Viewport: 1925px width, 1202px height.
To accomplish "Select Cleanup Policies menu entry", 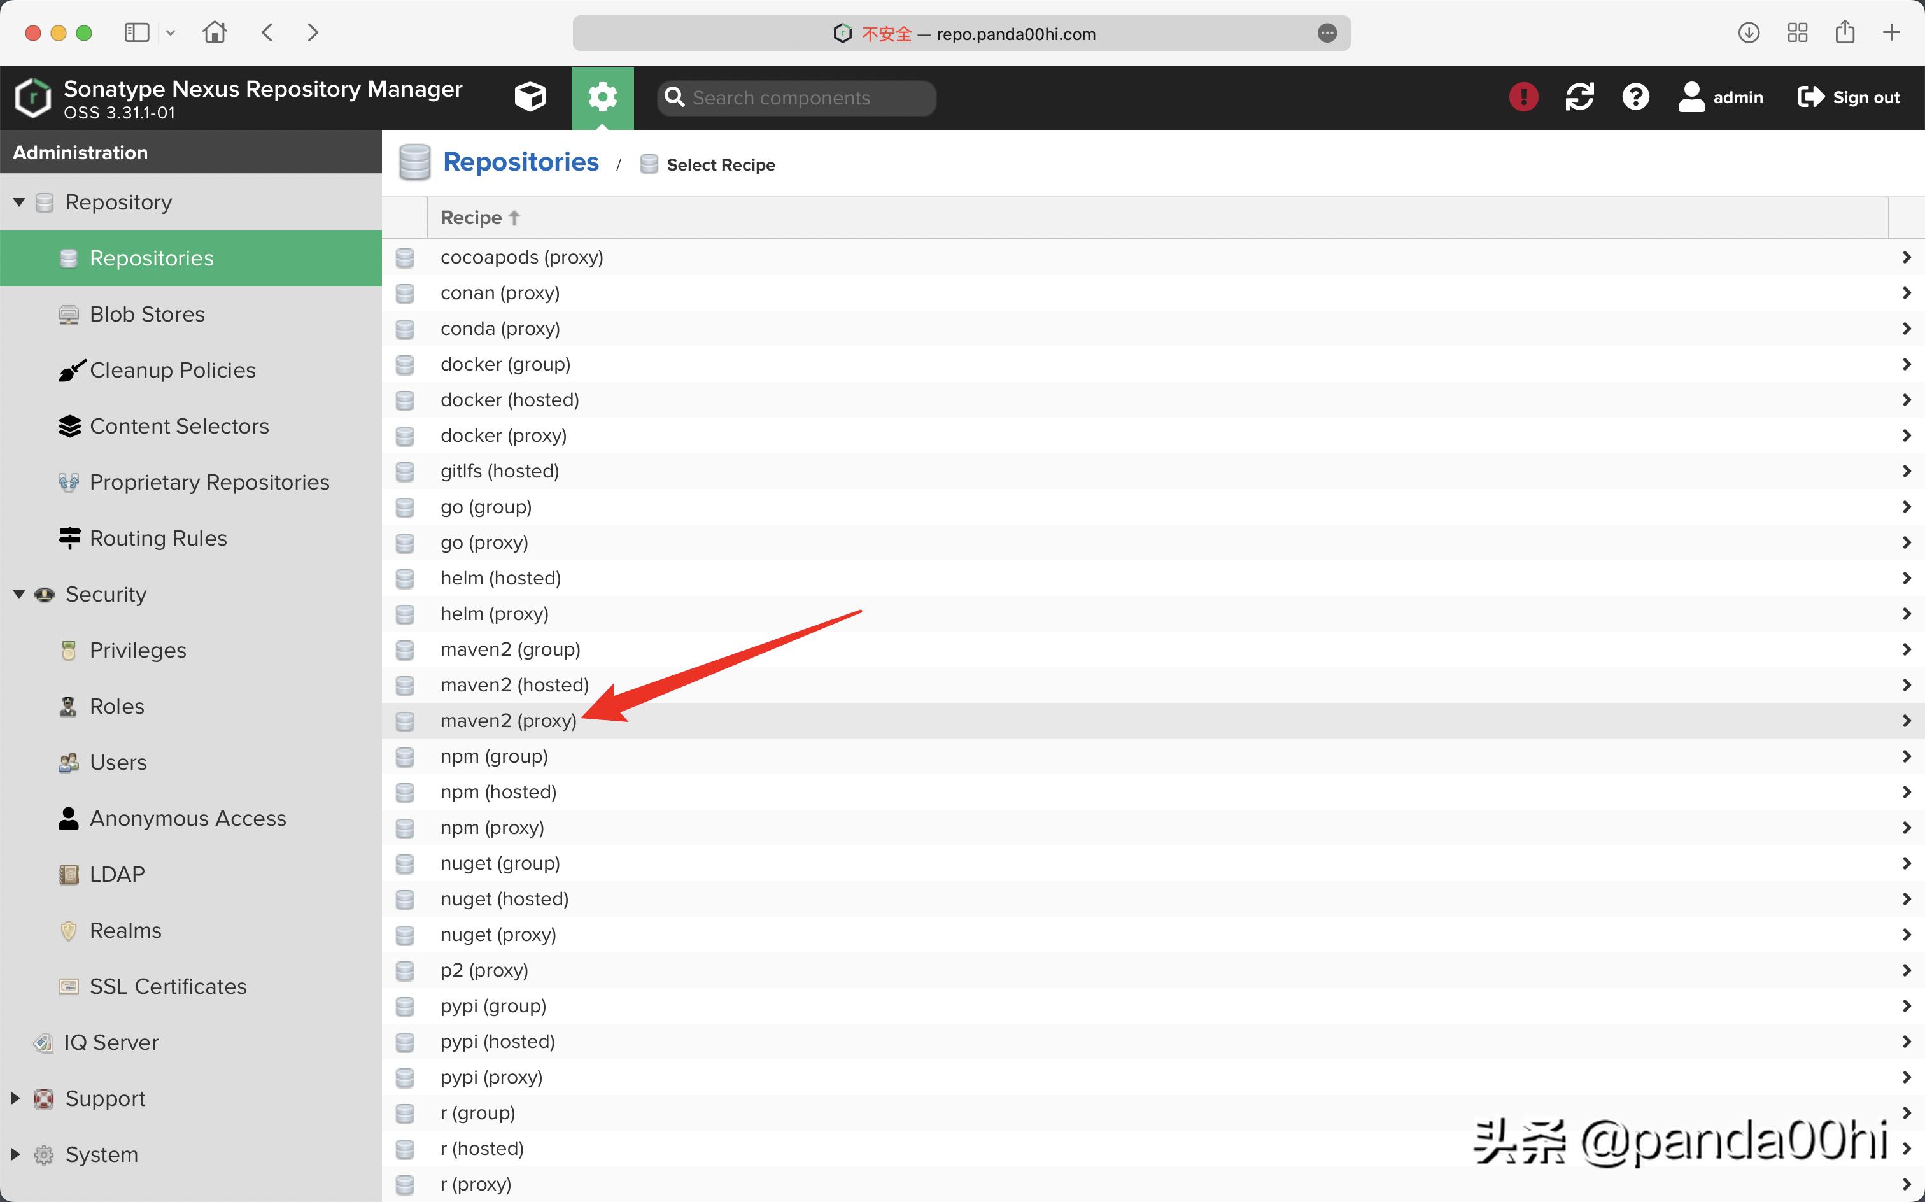I will (173, 370).
